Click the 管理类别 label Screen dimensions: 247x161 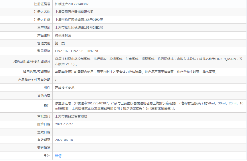[44, 43]
